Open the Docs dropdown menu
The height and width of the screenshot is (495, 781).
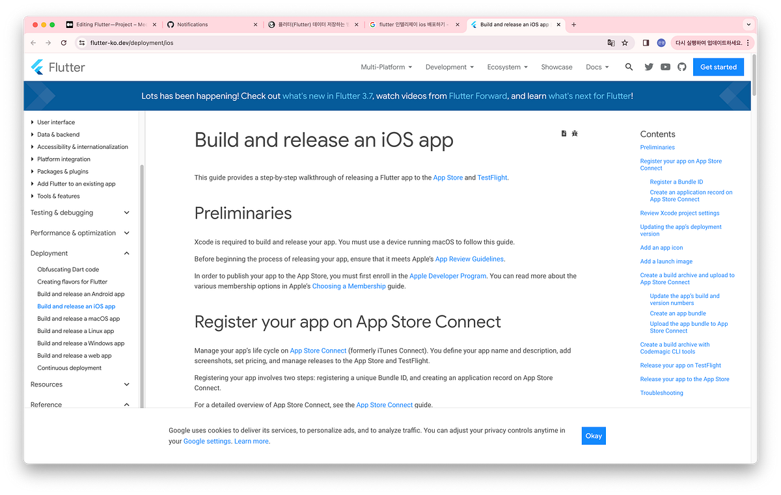coord(597,67)
